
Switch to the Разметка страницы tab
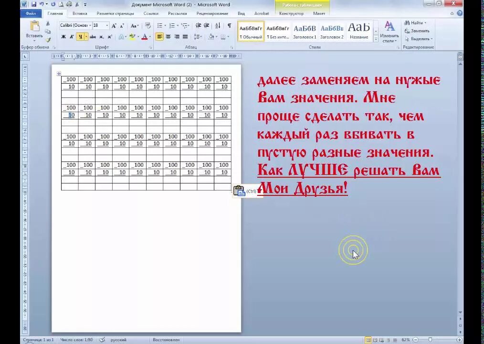pyautogui.click(x=115, y=13)
